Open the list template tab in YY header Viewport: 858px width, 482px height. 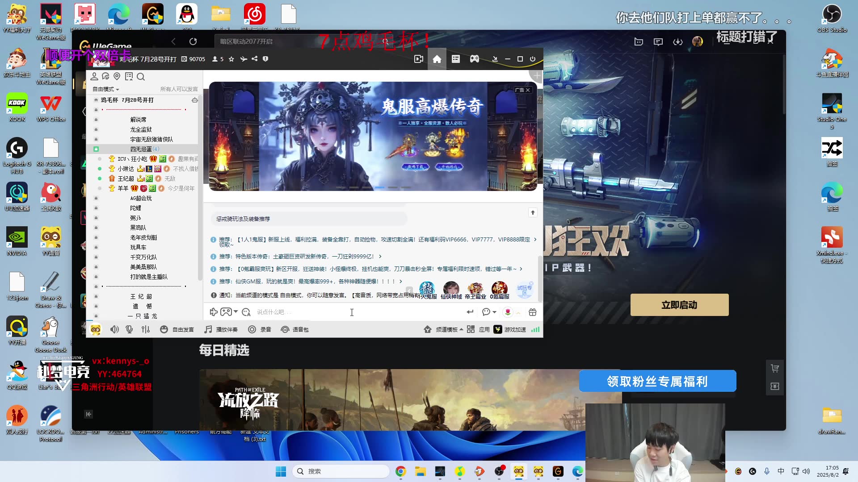[x=456, y=59]
